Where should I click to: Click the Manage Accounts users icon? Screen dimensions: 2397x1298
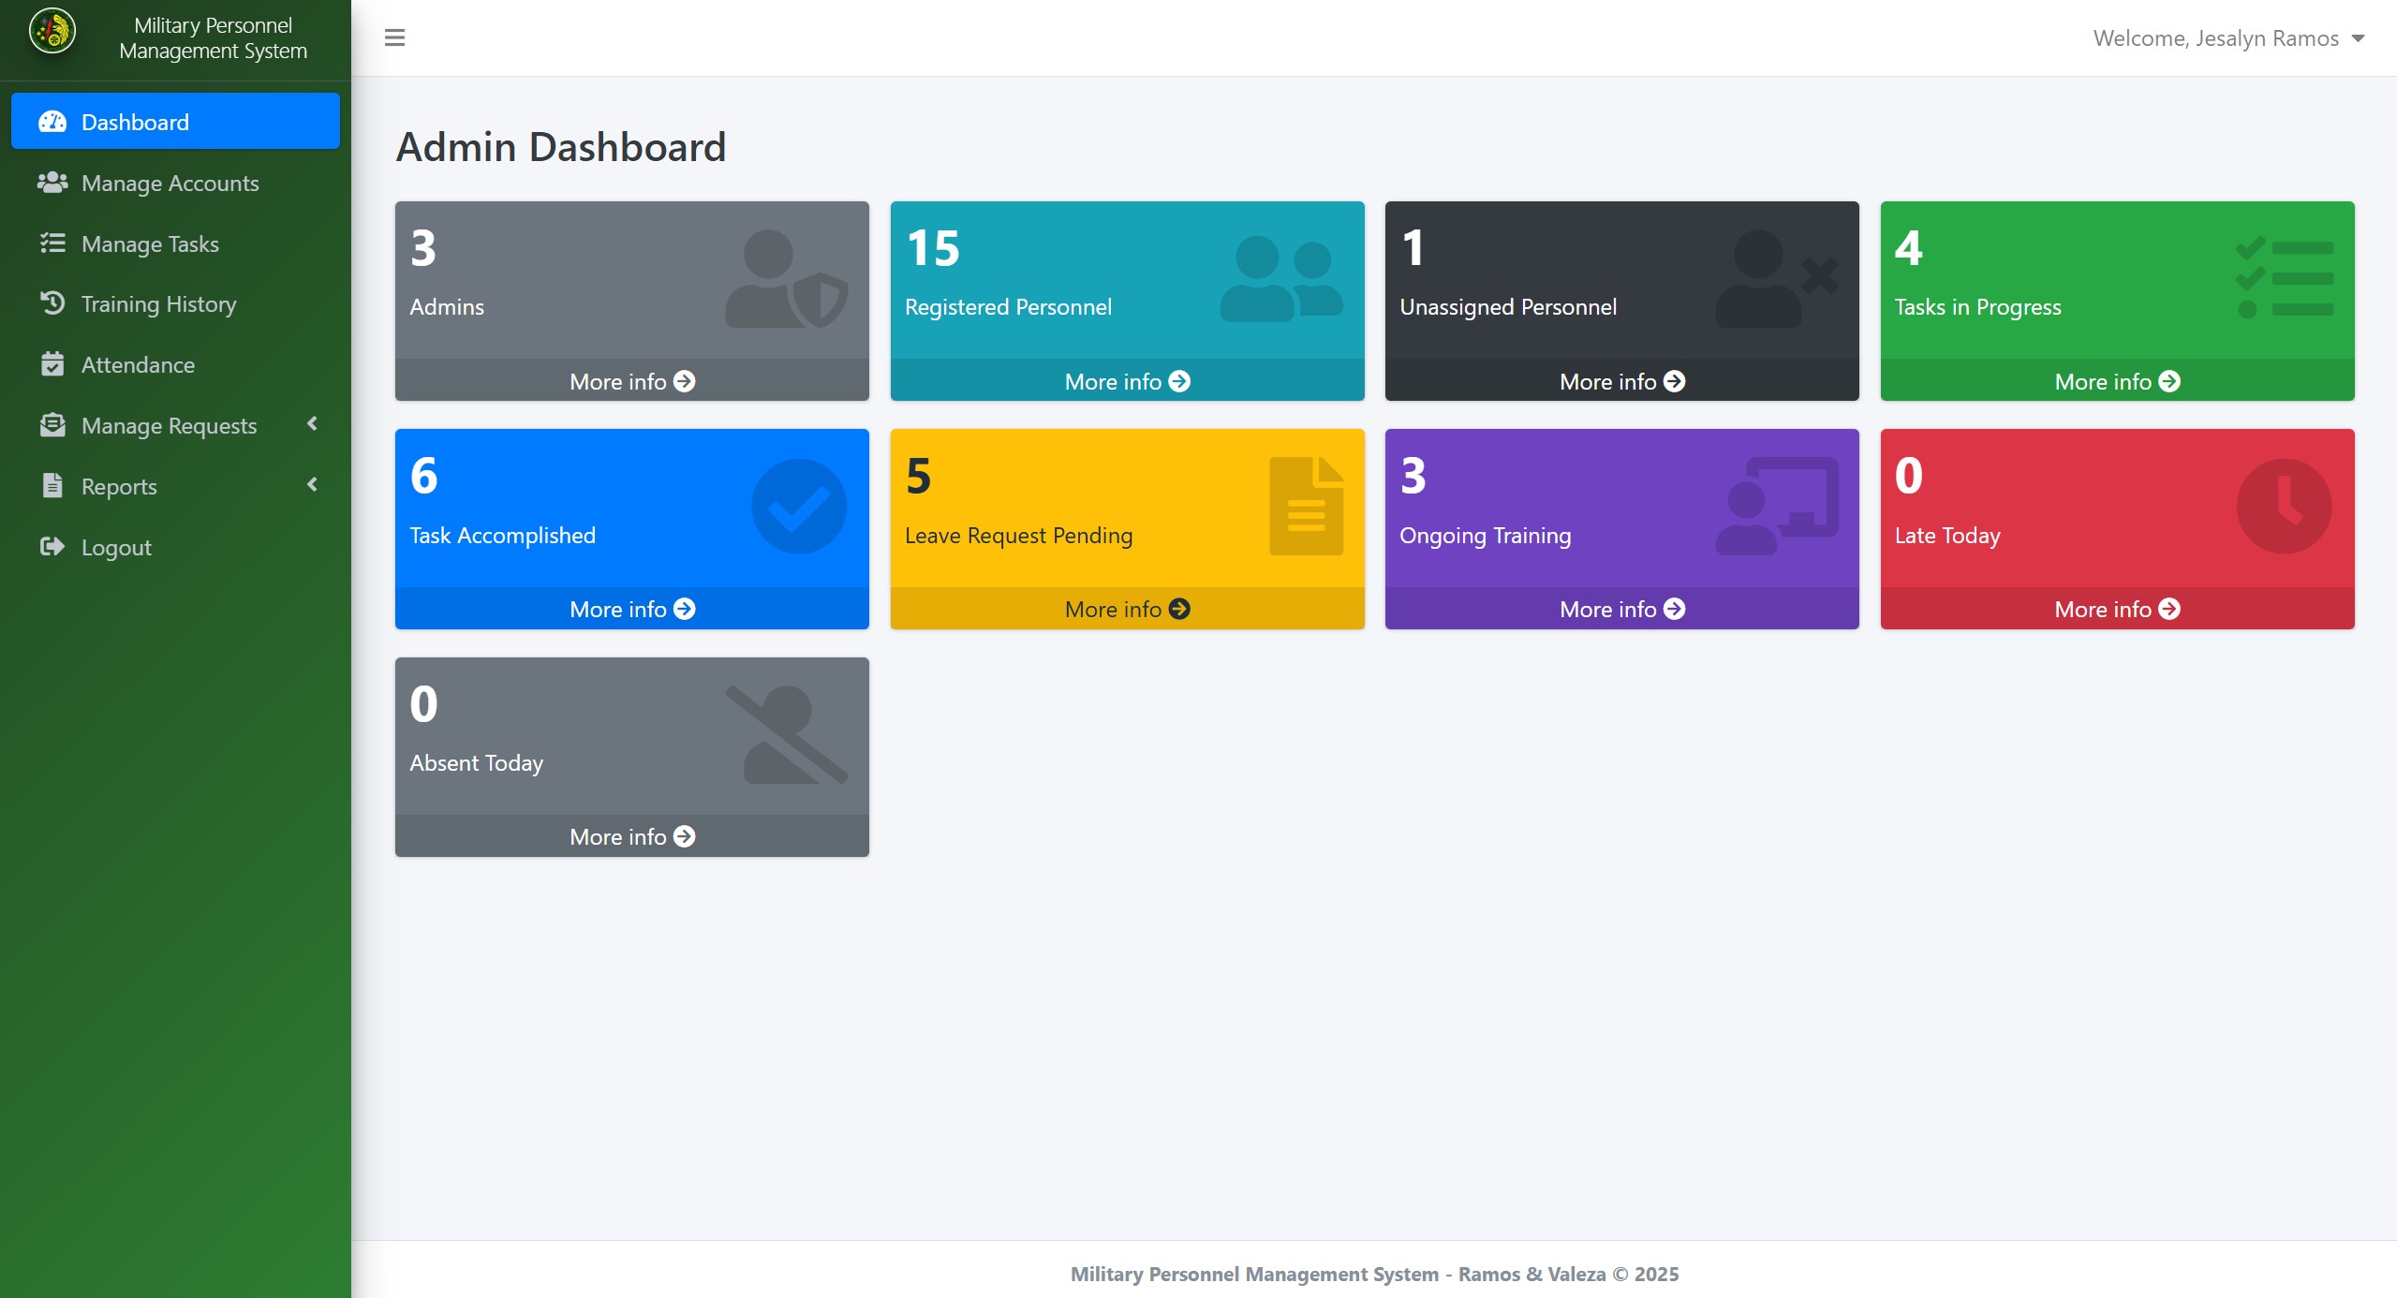52,183
